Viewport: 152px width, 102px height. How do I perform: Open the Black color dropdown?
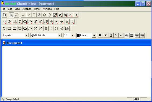click(94, 35)
